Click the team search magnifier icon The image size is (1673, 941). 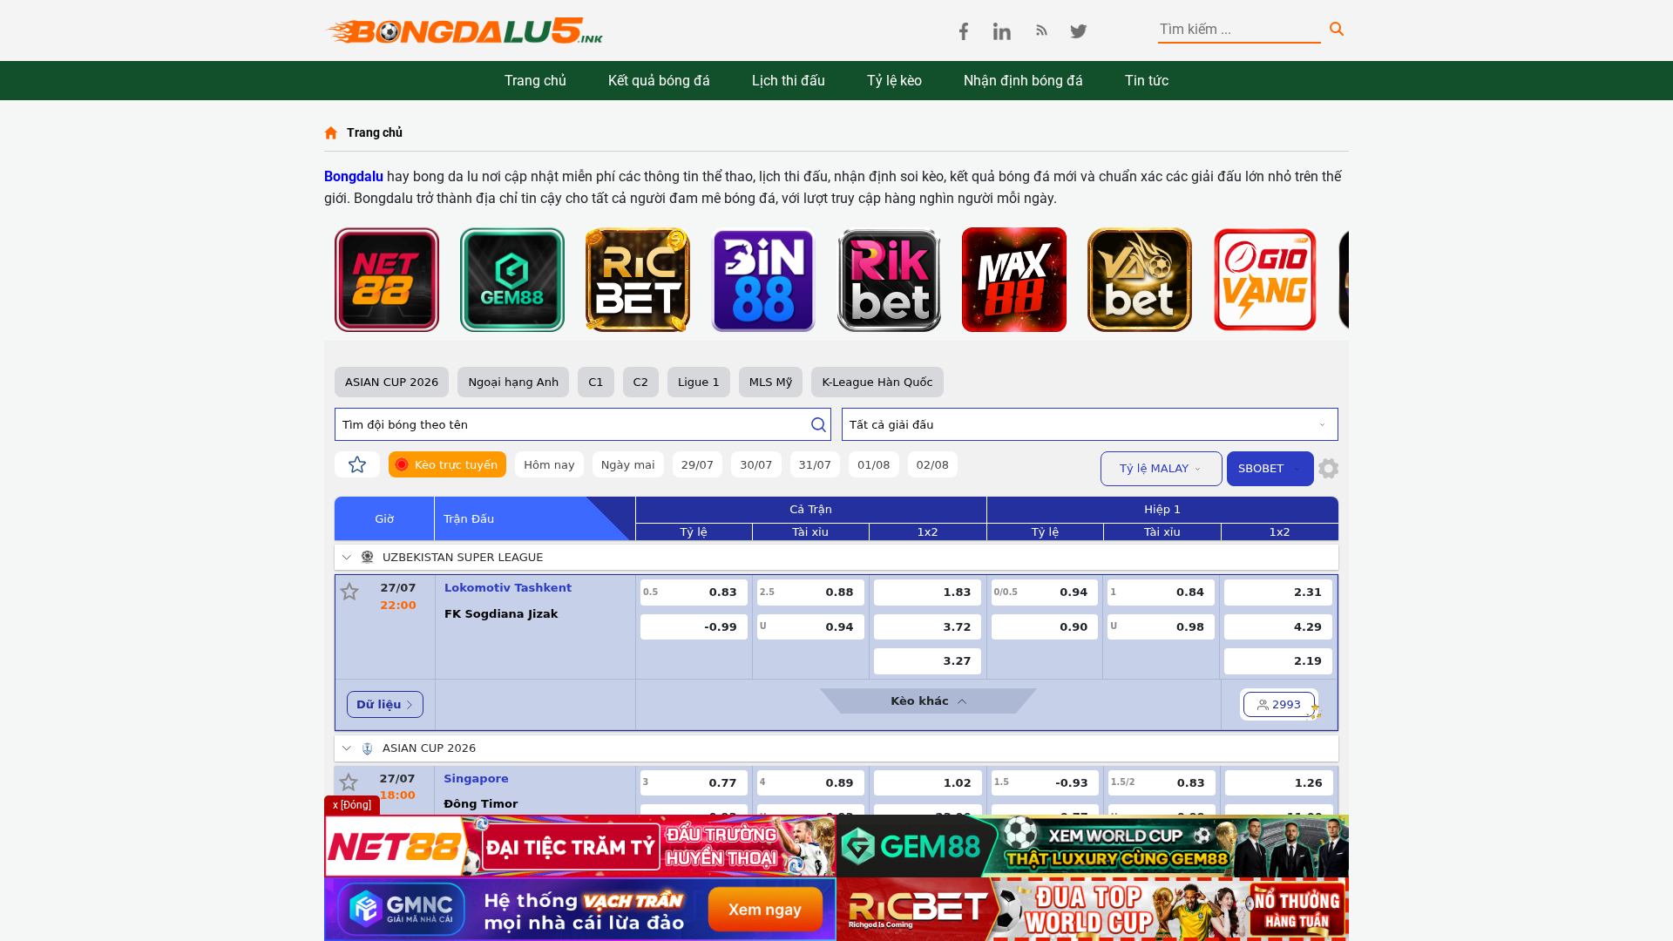pos(818,424)
